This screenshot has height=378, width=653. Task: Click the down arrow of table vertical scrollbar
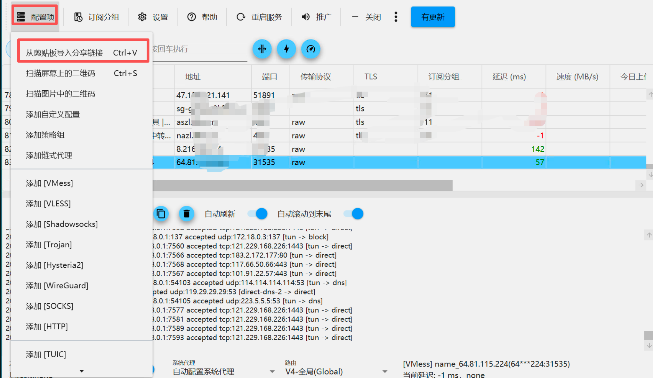(650, 175)
